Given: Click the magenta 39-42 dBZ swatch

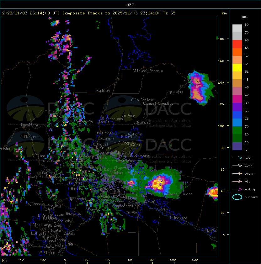Looking at the screenshot, I should [237, 99].
